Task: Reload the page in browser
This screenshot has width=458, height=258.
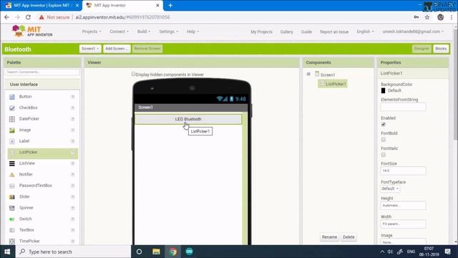Action: click(28, 17)
